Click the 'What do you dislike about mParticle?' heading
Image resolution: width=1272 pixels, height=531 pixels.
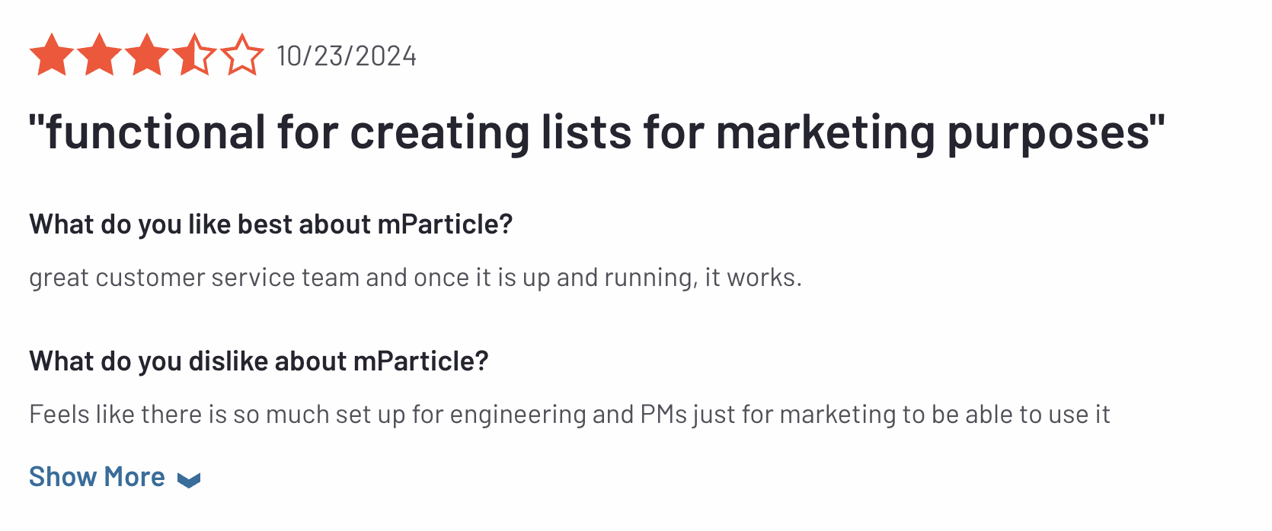click(259, 361)
